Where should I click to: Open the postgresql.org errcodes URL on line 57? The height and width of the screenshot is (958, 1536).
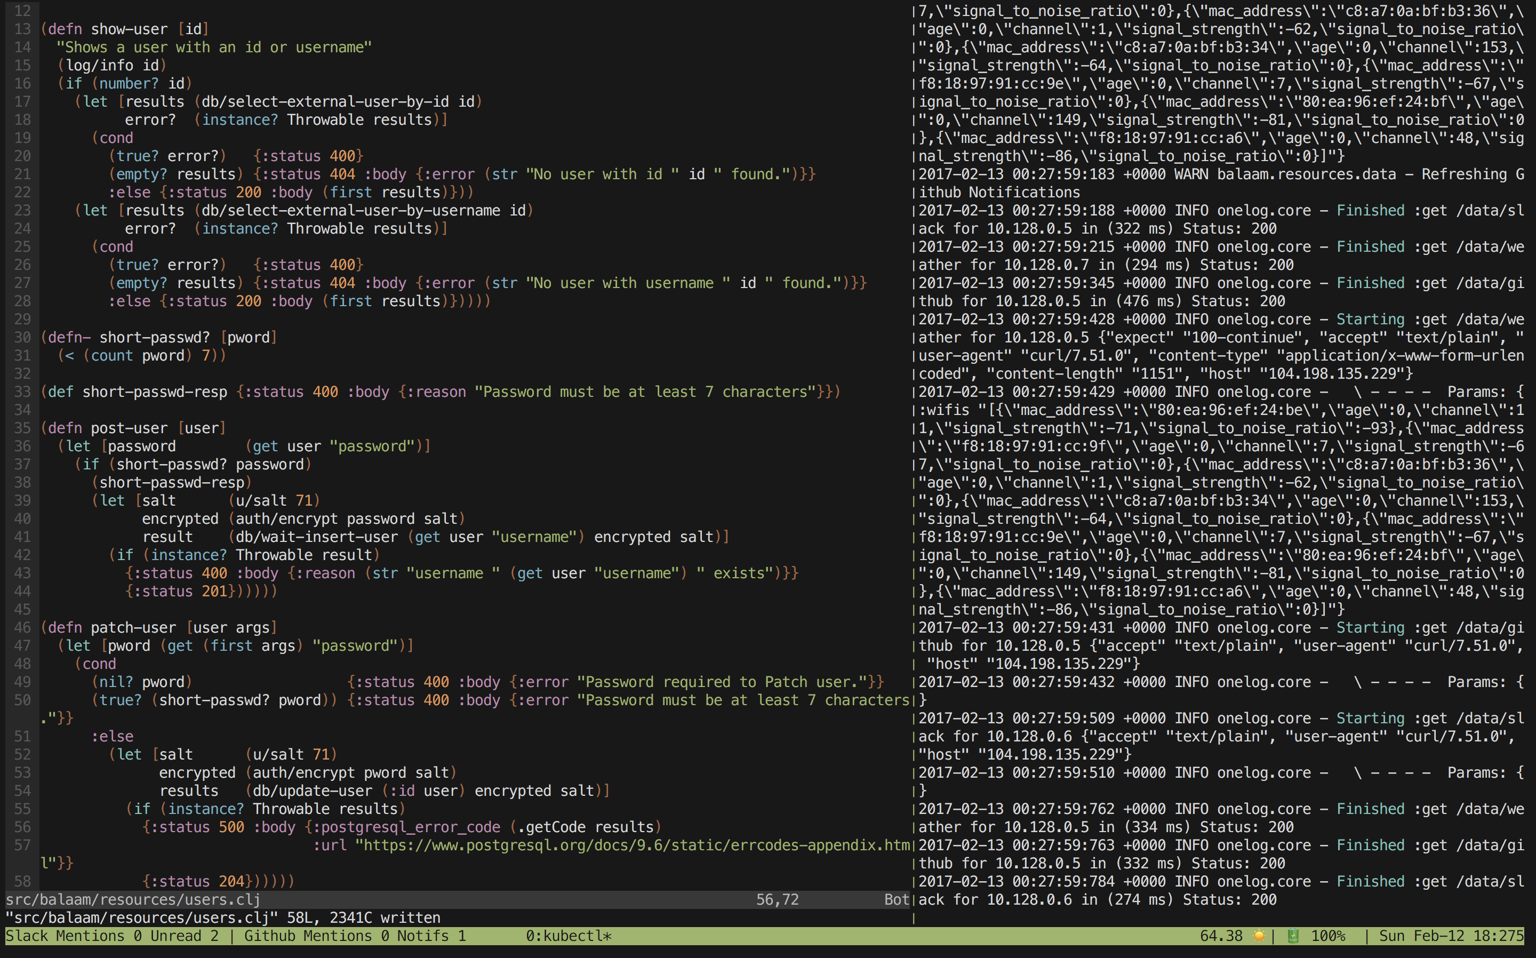pyautogui.click(x=636, y=845)
